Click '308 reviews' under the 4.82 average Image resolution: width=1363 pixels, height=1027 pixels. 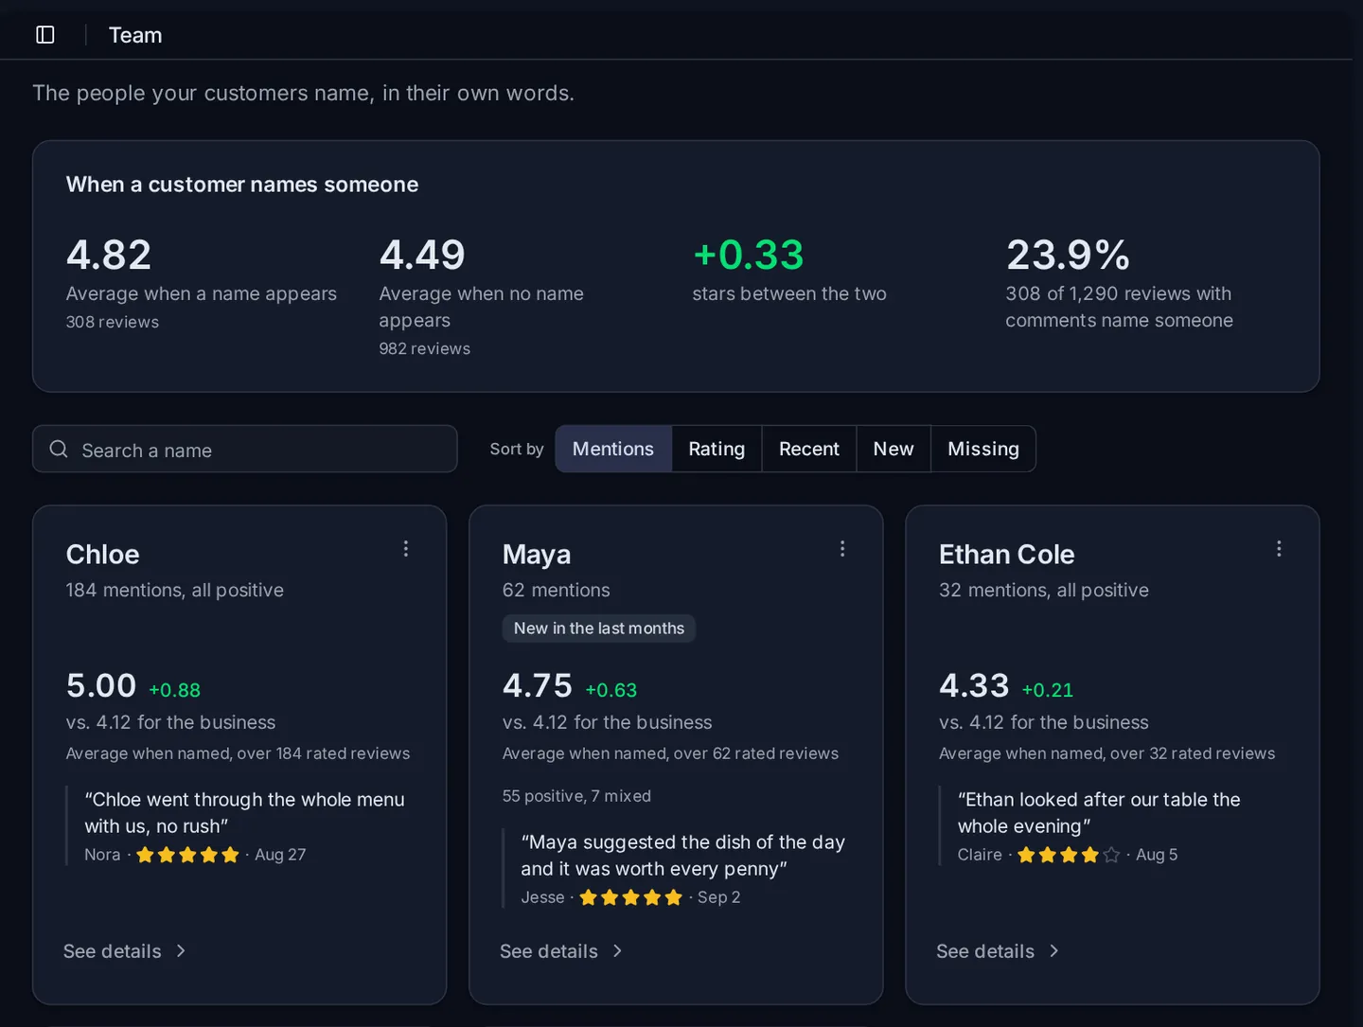pyautogui.click(x=113, y=322)
